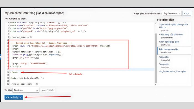Click the File giao diện heading
The image size is (194, 109).
(165, 20)
